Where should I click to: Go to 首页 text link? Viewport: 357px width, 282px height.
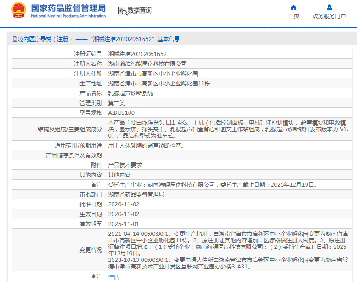[x=293, y=16]
